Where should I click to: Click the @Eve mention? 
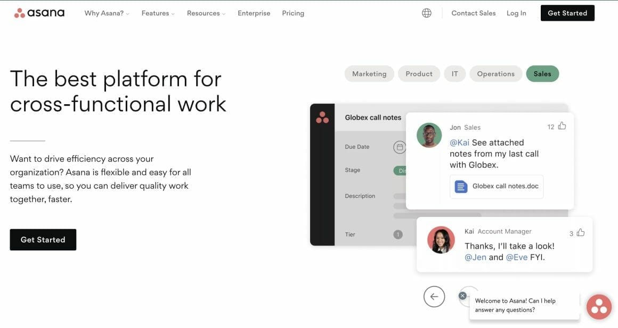click(516, 257)
